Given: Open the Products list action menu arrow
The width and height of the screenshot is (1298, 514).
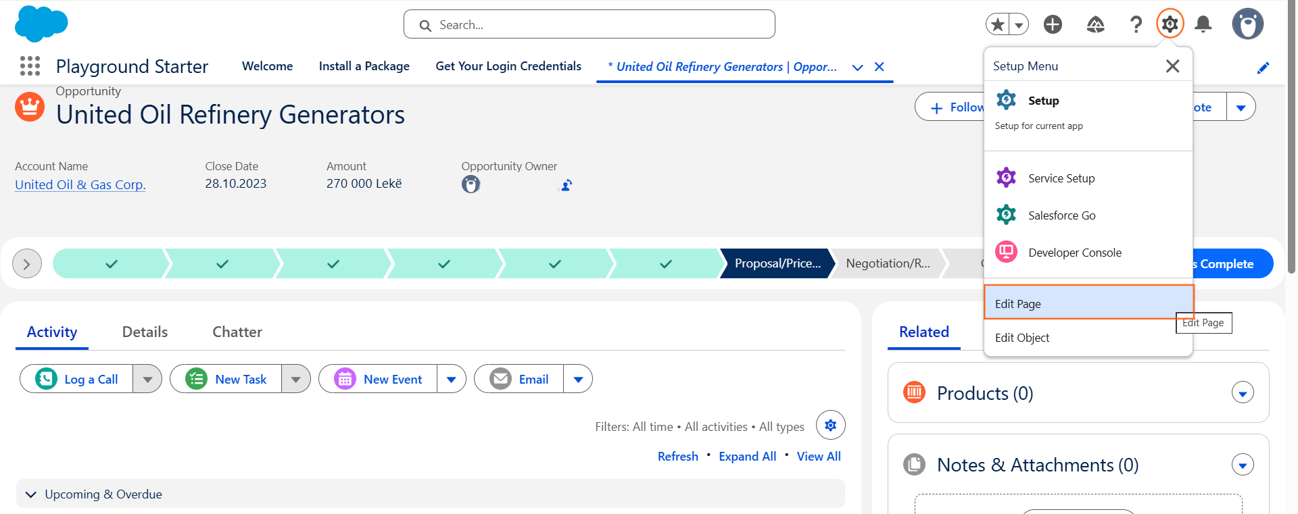Looking at the screenshot, I should click(1242, 392).
